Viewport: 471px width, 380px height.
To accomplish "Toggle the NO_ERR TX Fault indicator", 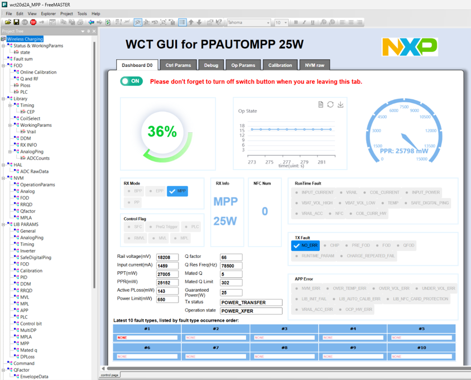I will point(305,246).
